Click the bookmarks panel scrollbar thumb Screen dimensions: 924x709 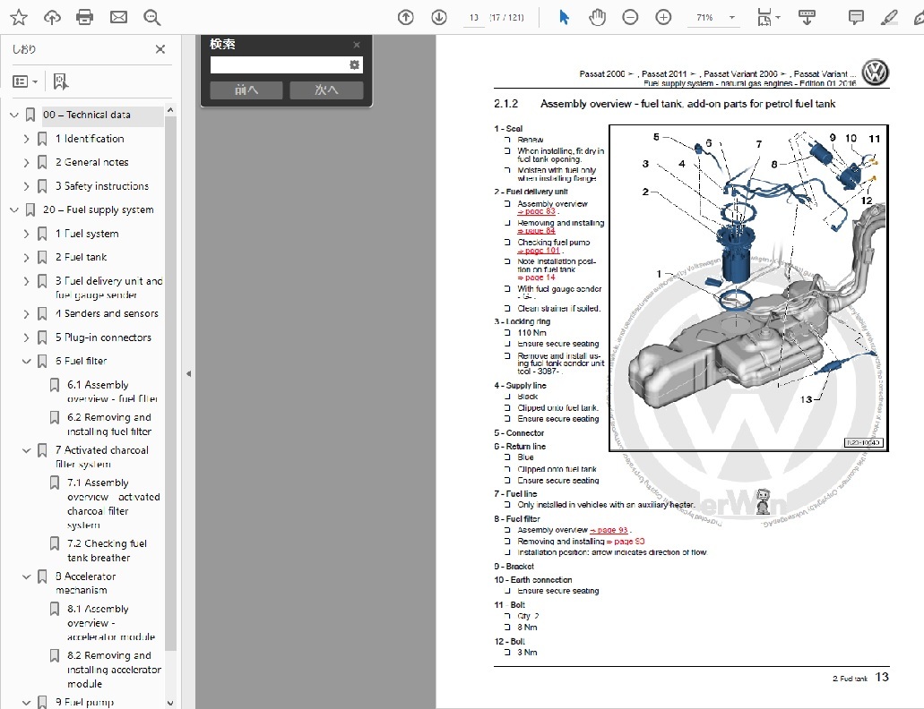170,382
